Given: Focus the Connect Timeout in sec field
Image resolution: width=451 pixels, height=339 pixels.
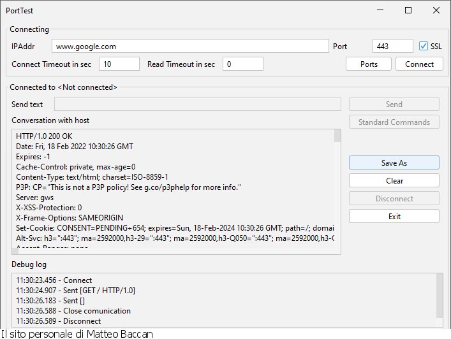Looking at the screenshot, I should (x=119, y=64).
